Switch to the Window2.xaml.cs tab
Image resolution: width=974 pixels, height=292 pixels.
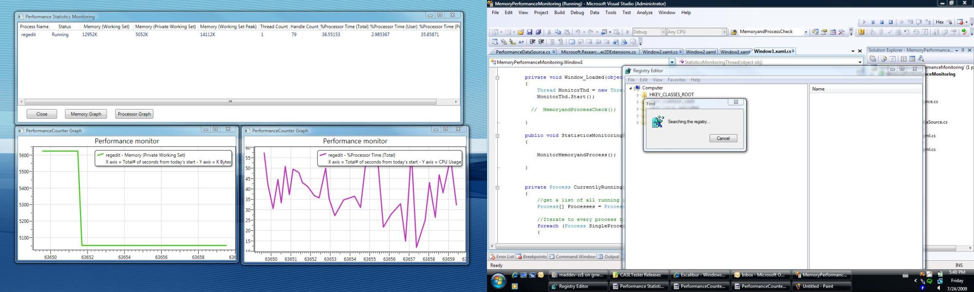(661, 52)
